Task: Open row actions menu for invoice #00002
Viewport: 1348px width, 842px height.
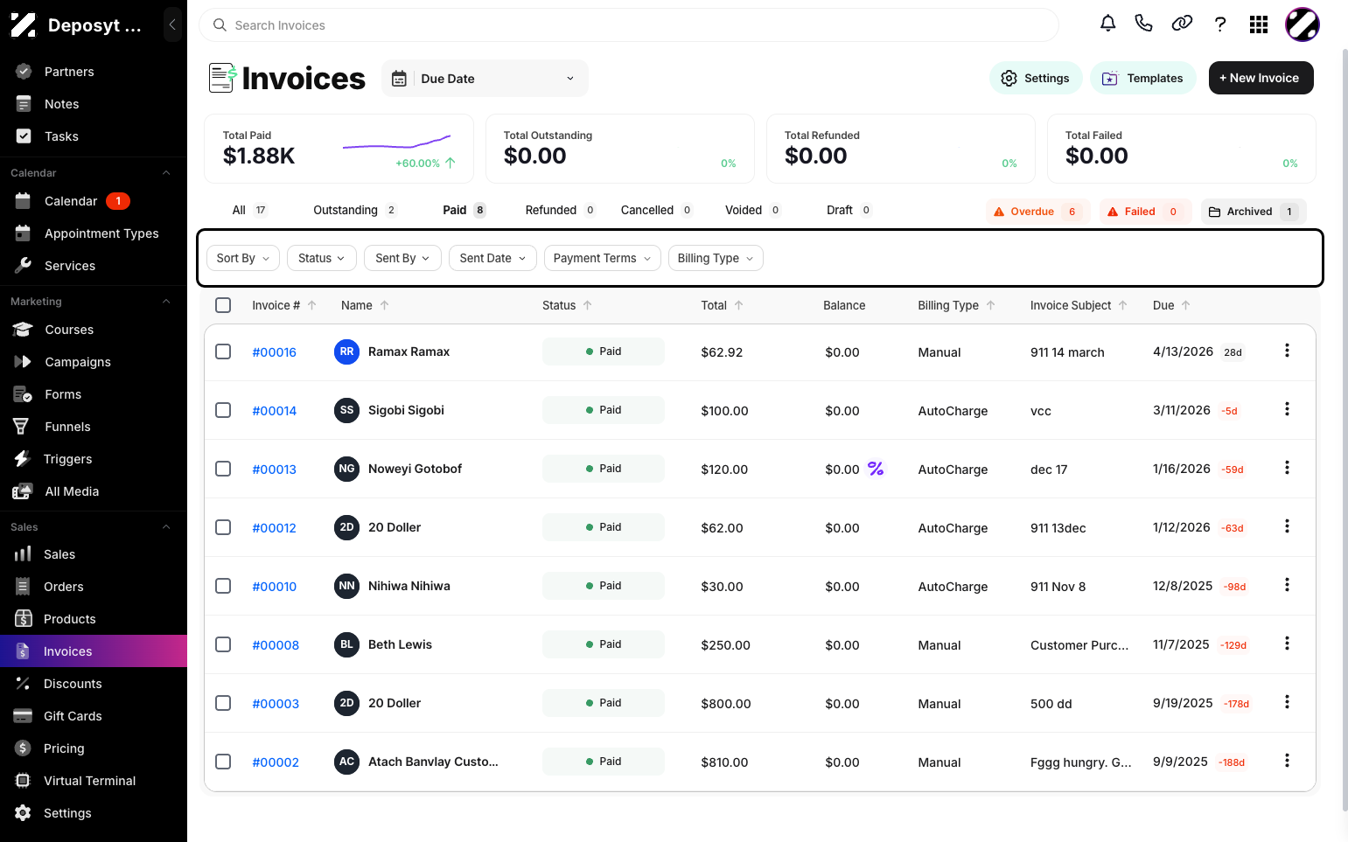Action: tap(1287, 761)
